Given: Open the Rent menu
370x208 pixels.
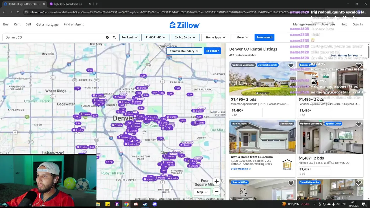Looking at the screenshot, I should pyautogui.click(x=17, y=24).
